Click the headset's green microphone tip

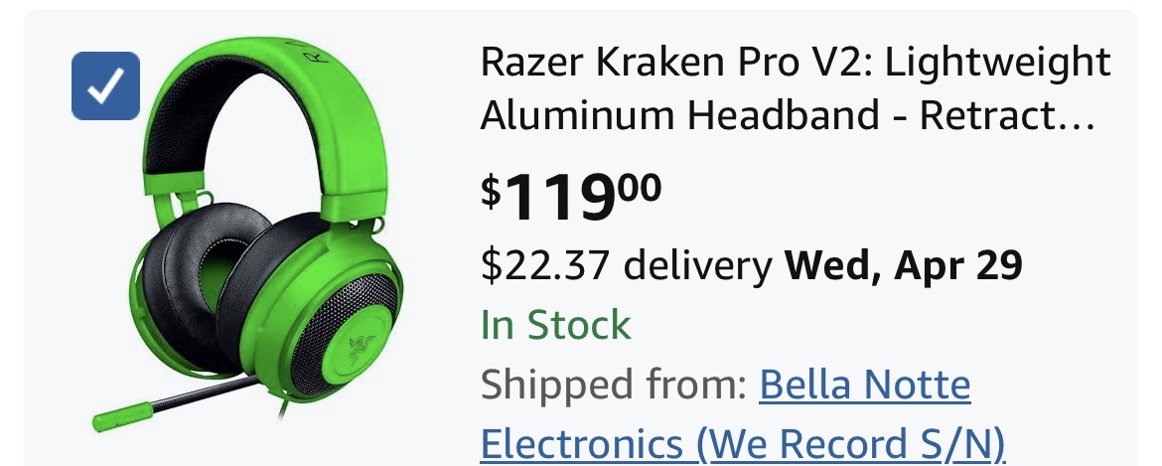click(122, 415)
